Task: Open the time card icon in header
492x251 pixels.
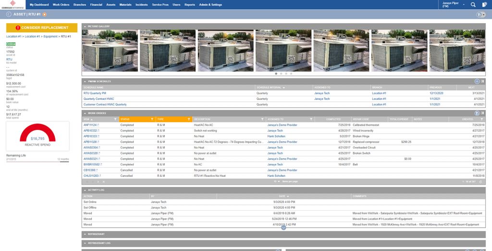Action: (x=484, y=5)
